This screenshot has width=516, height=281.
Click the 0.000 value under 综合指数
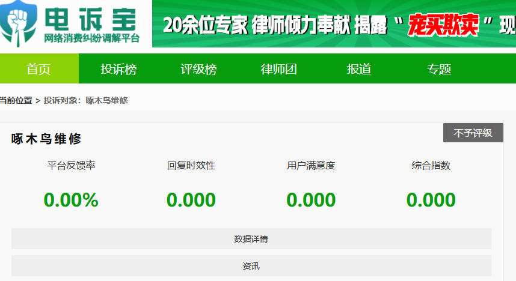pos(431,200)
